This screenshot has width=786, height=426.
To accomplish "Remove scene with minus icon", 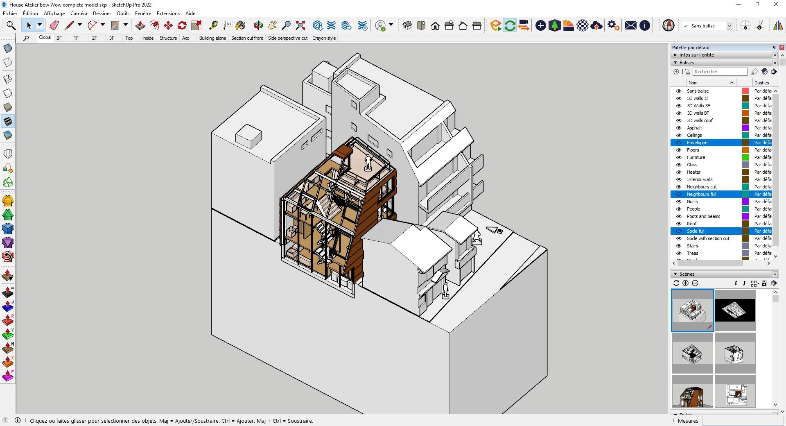I will (x=695, y=283).
